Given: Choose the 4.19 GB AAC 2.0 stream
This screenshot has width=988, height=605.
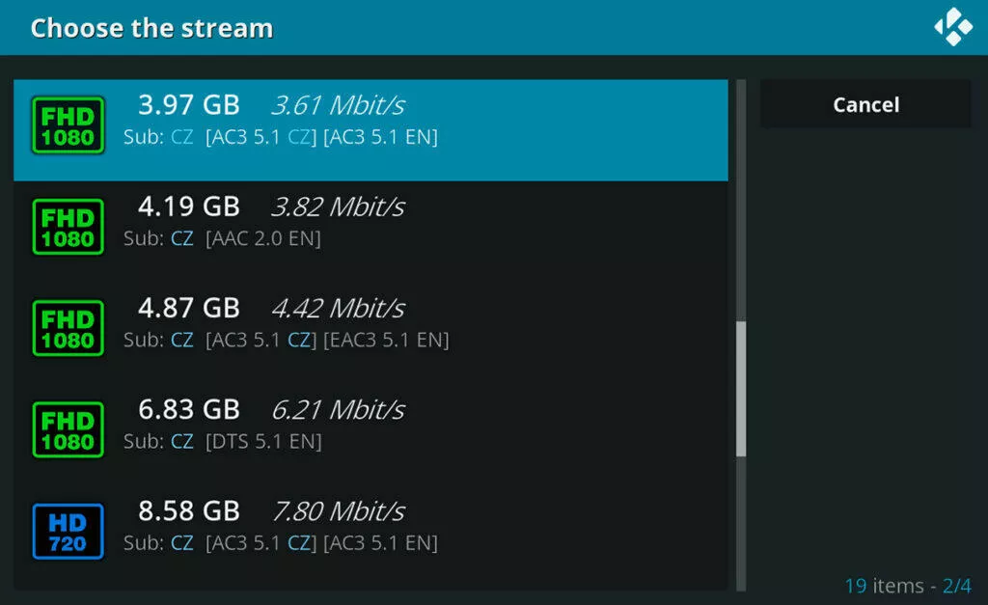Looking at the screenshot, I should tap(370, 232).
